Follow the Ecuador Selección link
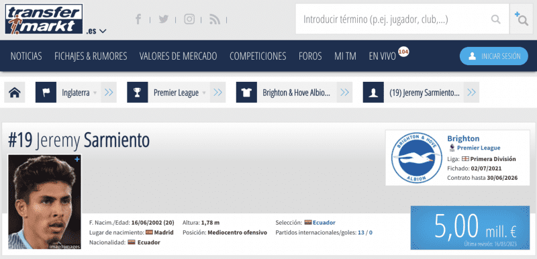 [x=324, y=223]
